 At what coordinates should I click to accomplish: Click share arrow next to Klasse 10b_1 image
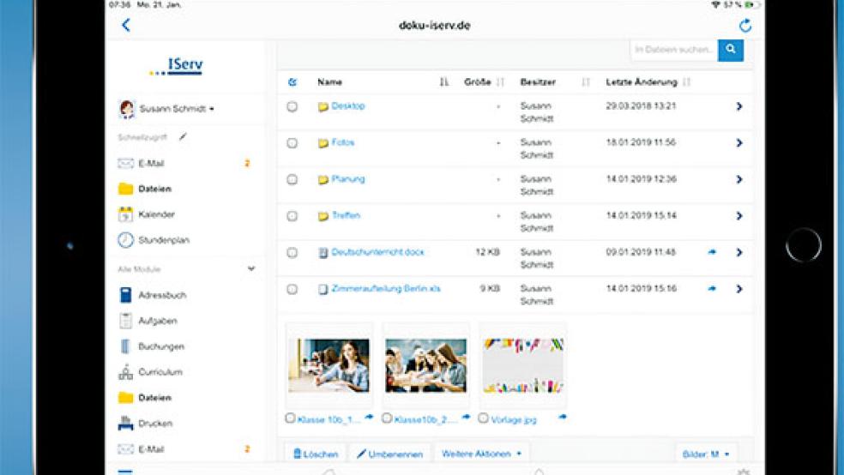click(x=369, y=417)
